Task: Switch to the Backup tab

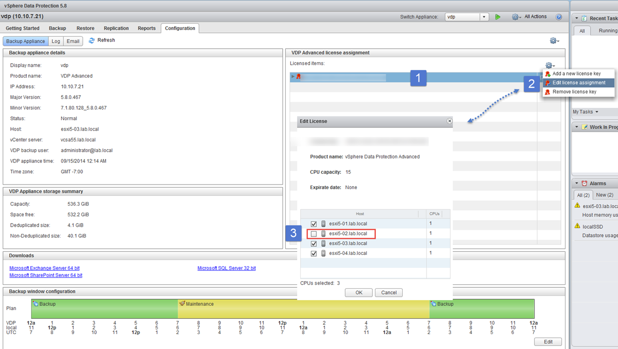Action: coord(58,28)
